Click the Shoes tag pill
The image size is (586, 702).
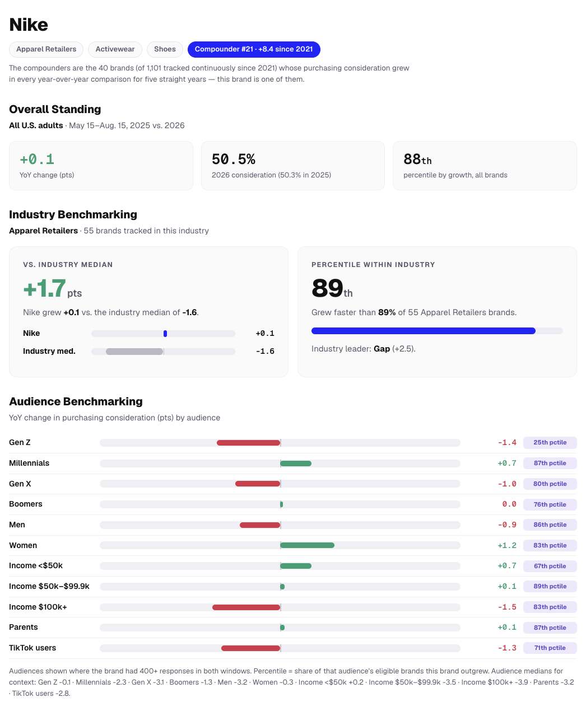pyautogui.click(x=165, y=49)
